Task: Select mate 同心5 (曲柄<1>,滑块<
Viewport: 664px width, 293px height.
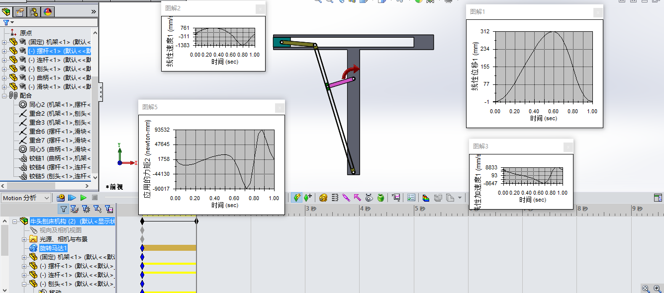Action: (x=60, y=149)
